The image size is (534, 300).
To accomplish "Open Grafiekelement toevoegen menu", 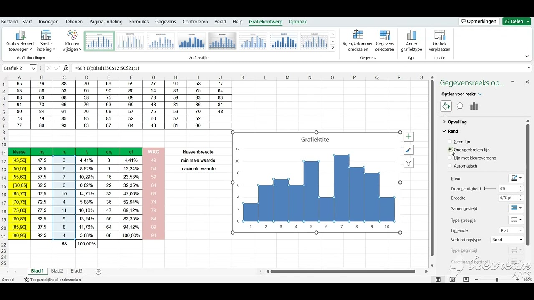I will coord(20,41).
